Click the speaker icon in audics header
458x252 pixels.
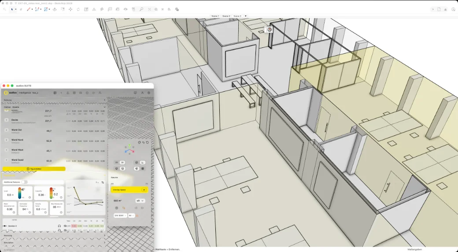pyautogui.click(x=93, y=93)
